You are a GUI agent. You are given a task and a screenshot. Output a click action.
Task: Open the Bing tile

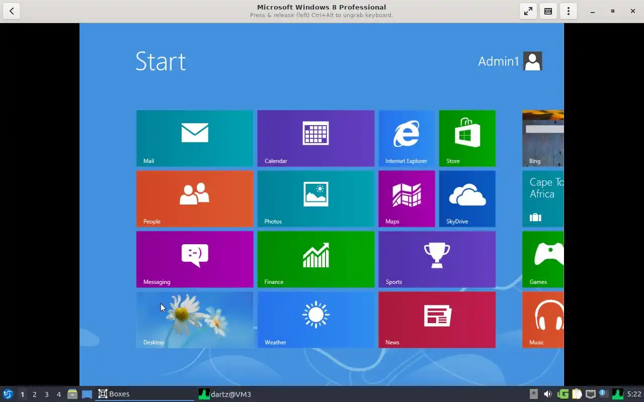coord(543,138)
